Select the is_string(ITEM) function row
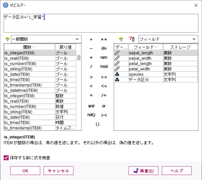Screen dimensions: 202x180 40,69
